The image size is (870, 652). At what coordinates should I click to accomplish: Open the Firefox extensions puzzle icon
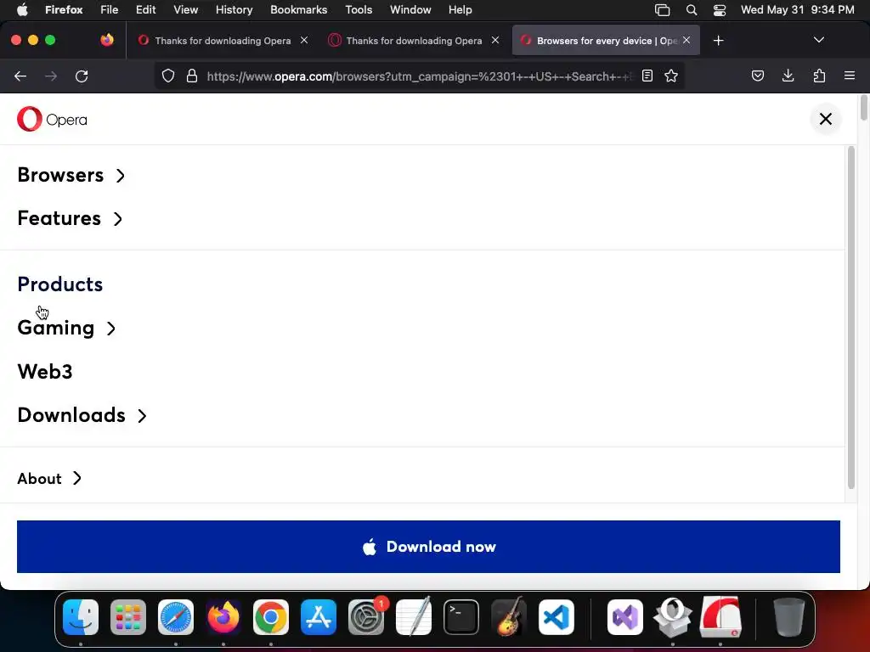[819, 76]
